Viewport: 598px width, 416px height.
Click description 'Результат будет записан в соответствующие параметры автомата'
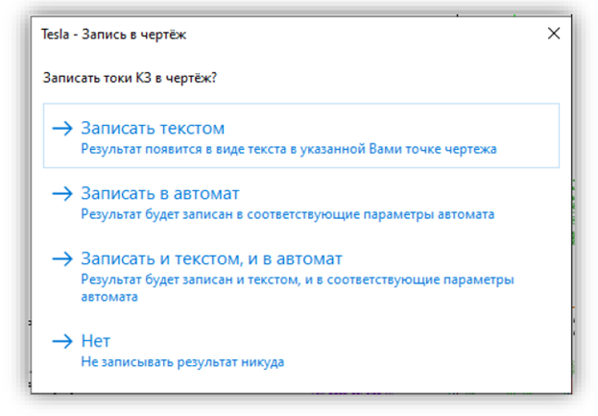[288, 214]
